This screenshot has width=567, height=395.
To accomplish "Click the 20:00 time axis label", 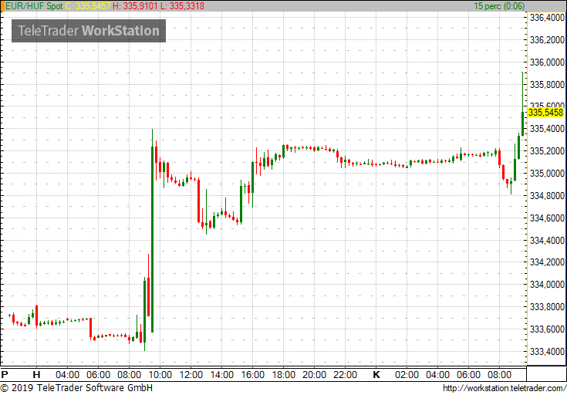I will 314,374.
